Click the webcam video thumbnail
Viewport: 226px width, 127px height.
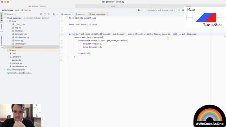pyautogui.click(x=20, y=115)
